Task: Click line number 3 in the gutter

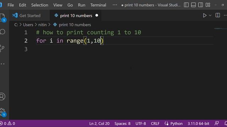Action: 26,49
